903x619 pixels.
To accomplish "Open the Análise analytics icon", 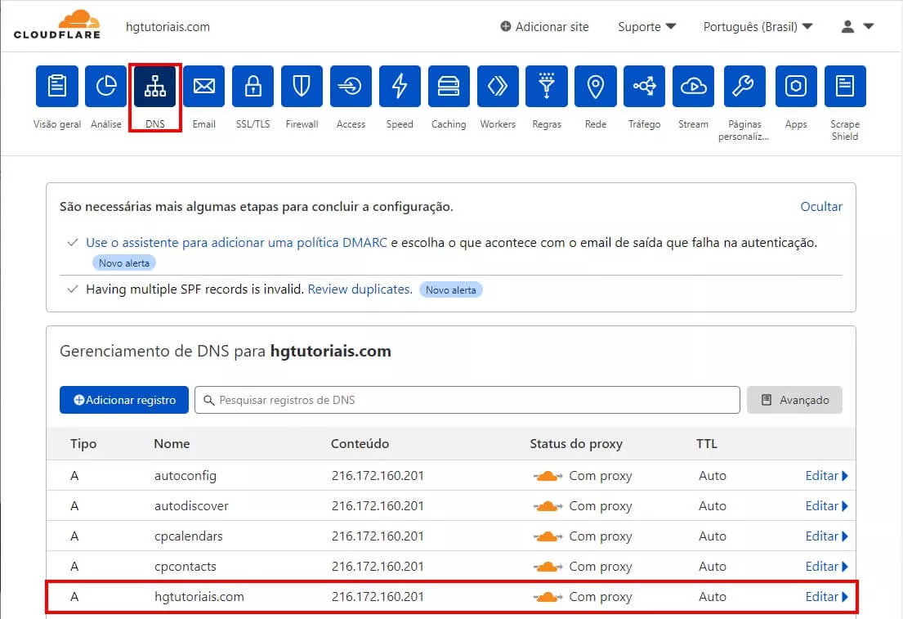I will coord(106,87).
